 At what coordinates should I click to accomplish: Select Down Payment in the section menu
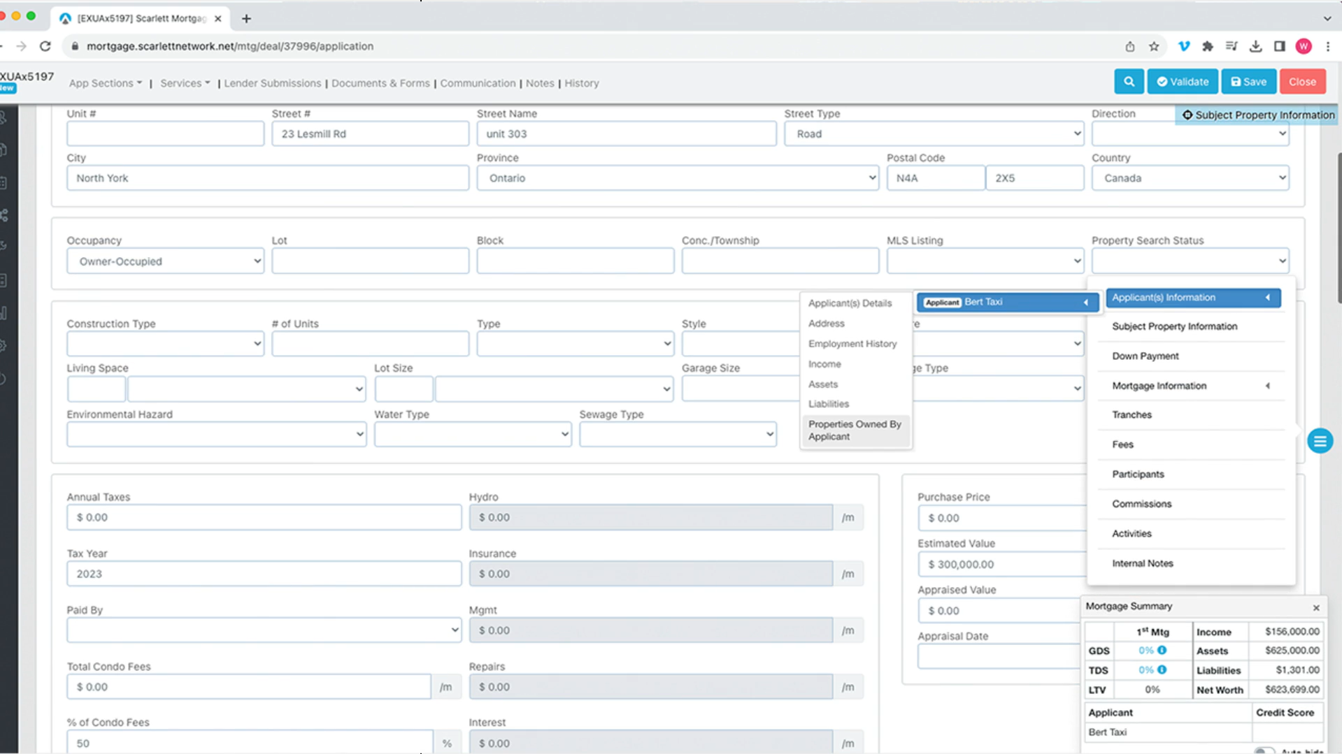point(1145,356)
